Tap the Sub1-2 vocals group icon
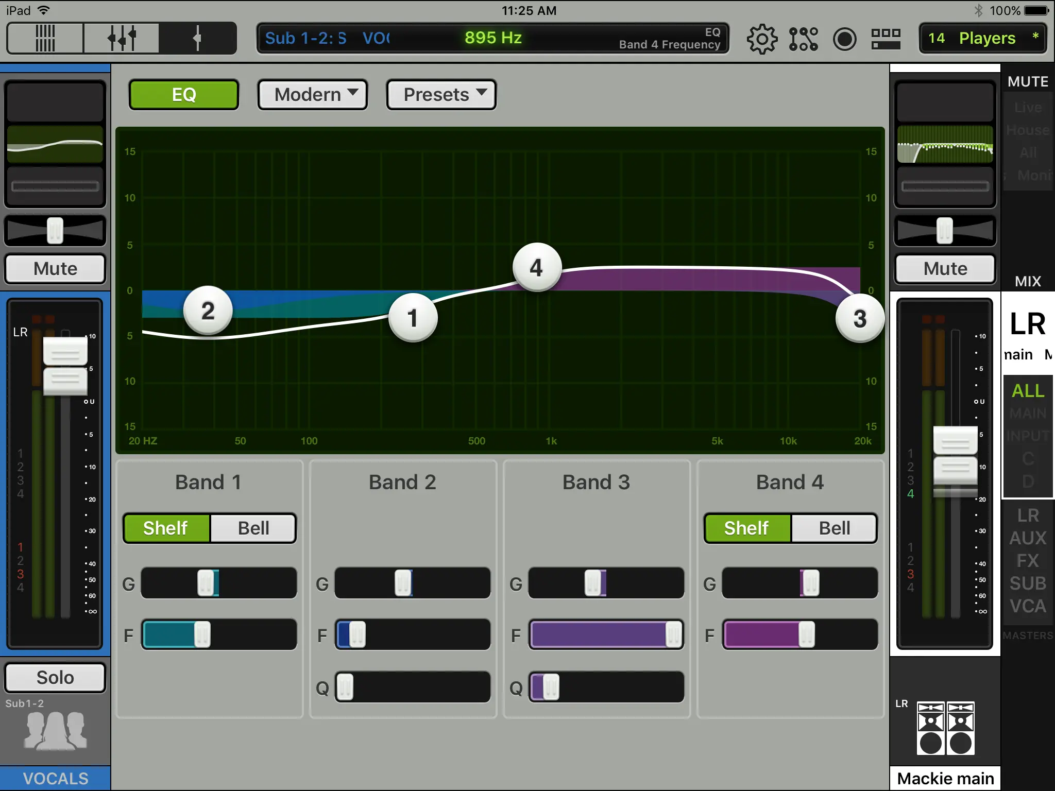 pos(55,730)
